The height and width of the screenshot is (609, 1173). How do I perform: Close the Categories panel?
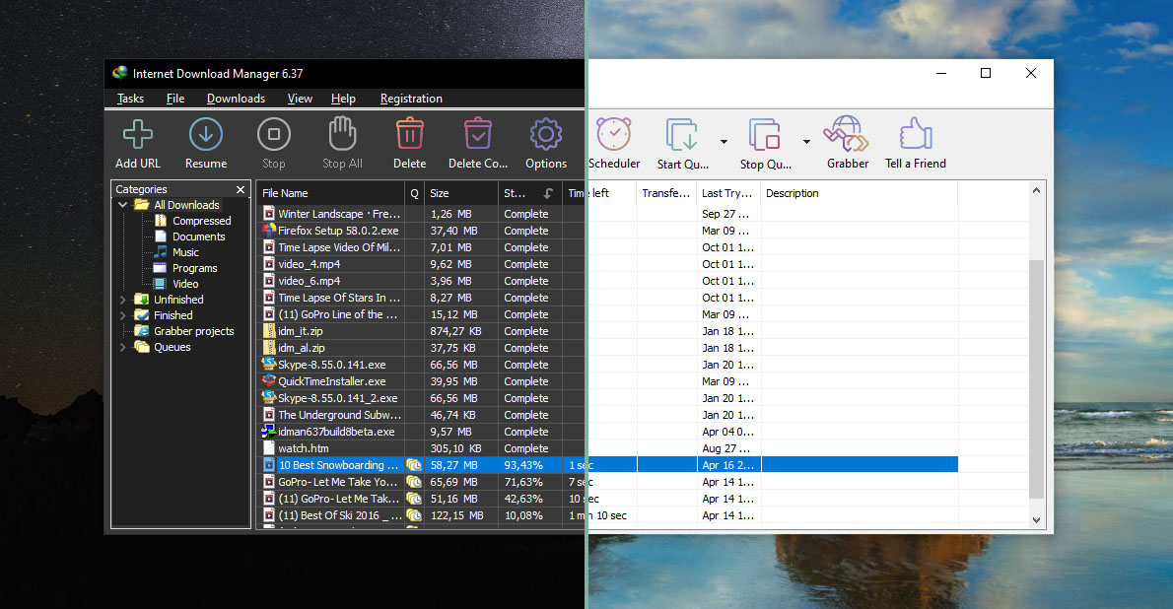pyautogui.click(x=240, y=188)
